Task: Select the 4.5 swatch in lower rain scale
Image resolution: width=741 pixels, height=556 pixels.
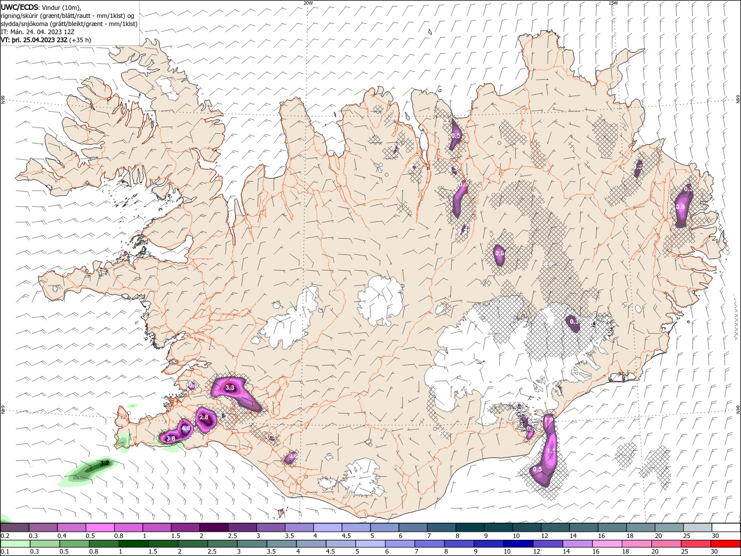Action: 341,544
